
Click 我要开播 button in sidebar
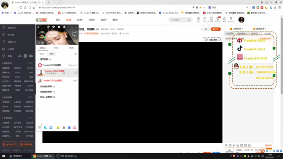pos(26,145)
